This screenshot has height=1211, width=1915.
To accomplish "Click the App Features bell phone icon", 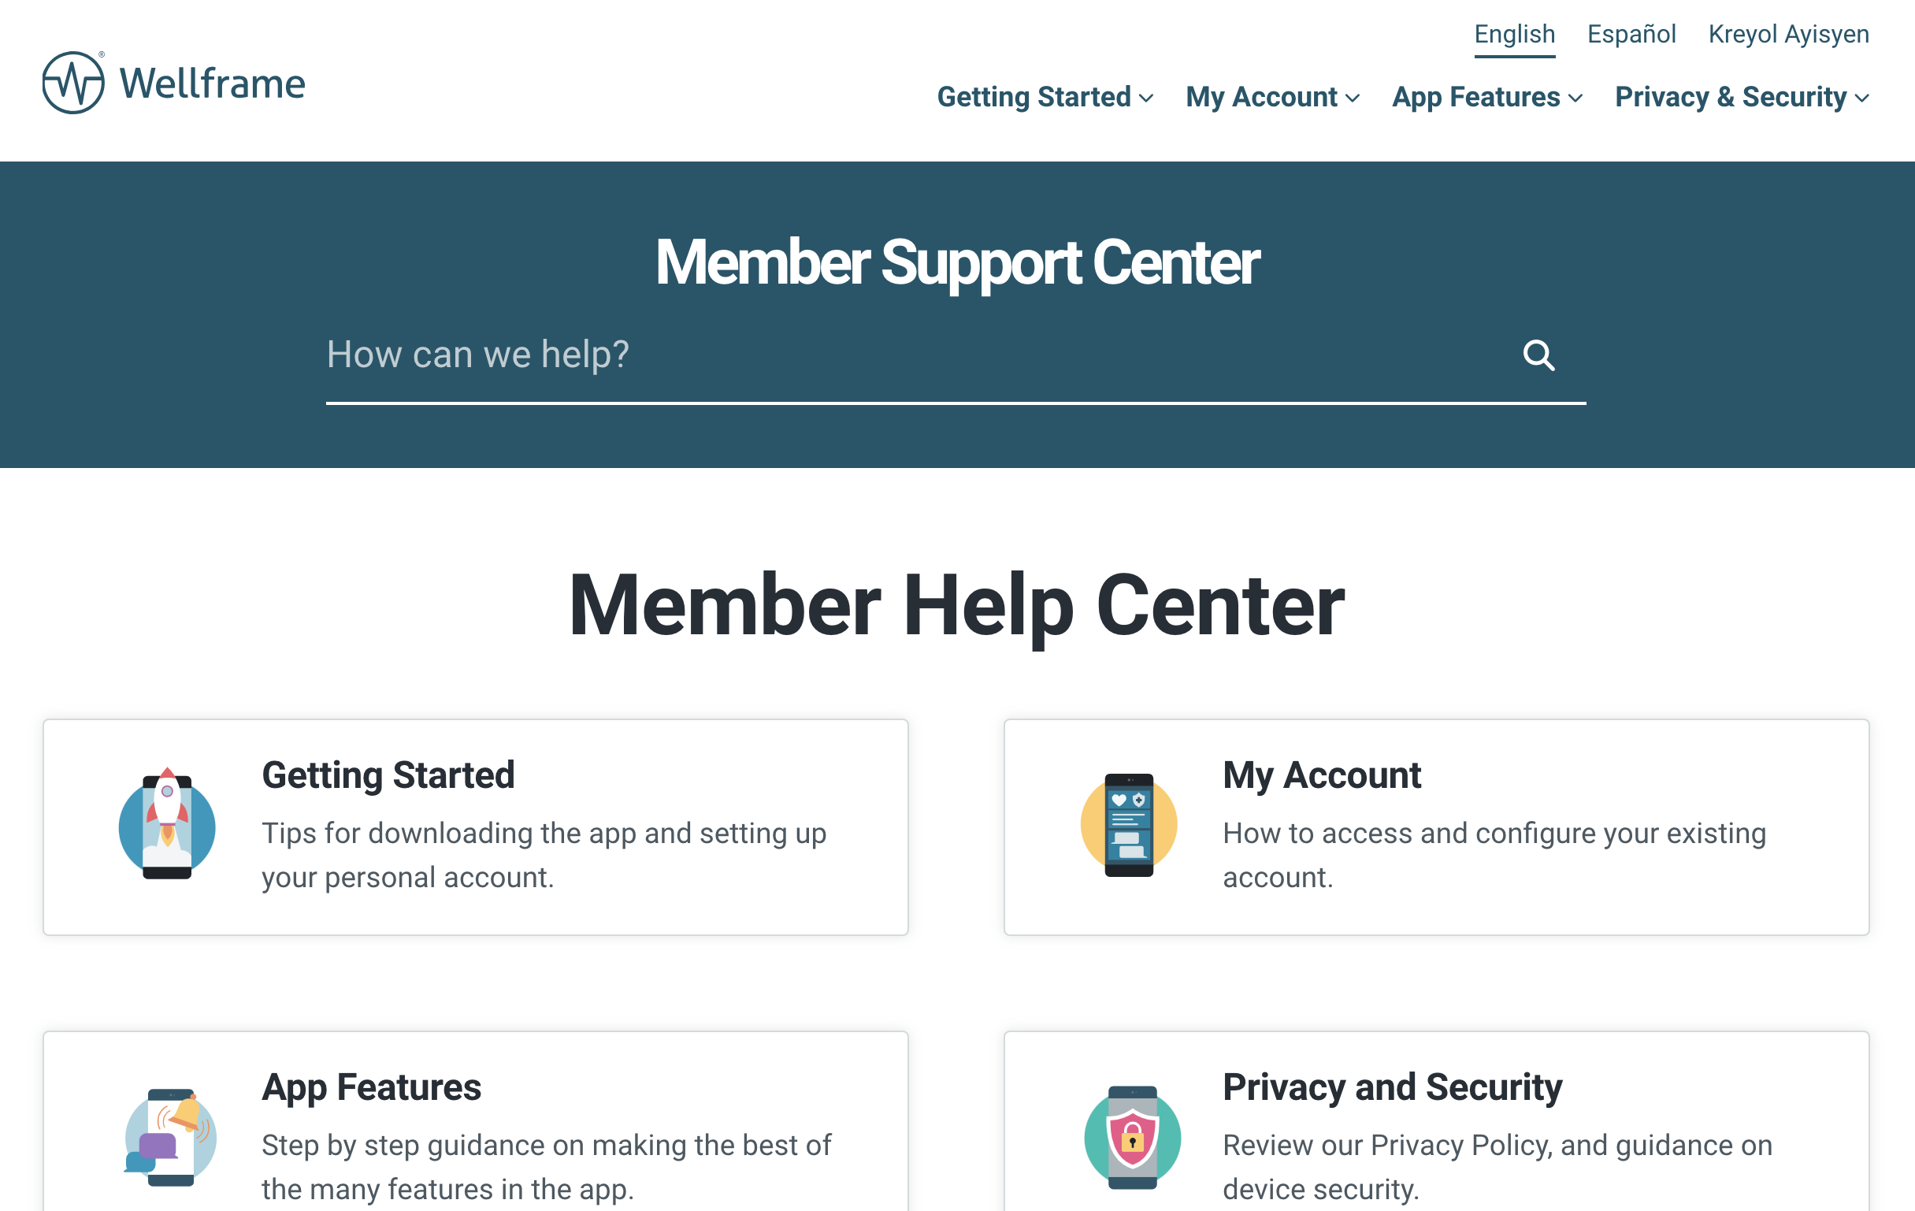I will pyautogui.click(x=170, y=1137).
